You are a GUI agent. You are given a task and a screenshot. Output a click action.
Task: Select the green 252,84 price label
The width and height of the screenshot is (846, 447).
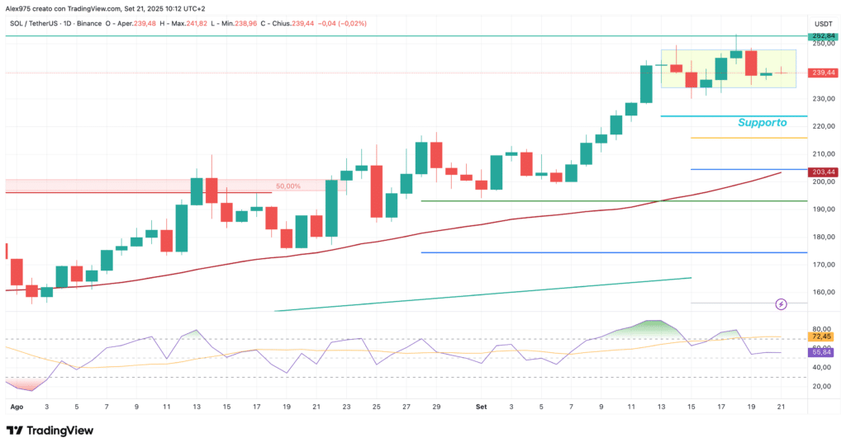[x=823, y=36]
